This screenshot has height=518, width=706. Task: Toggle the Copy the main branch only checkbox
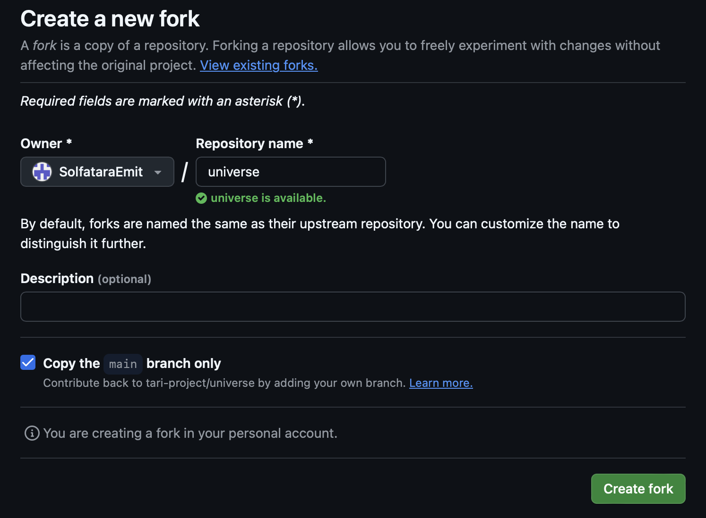[28, 362]
